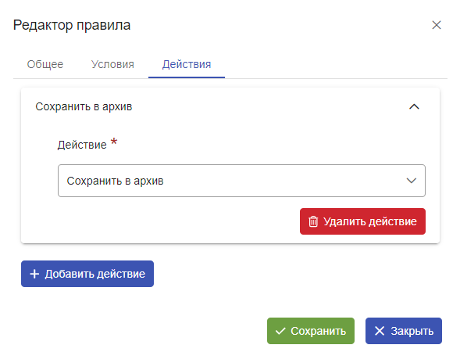Click the Добавить действие button
The height and width of the screenshot is (352, 460).
[x=87, y=274]
